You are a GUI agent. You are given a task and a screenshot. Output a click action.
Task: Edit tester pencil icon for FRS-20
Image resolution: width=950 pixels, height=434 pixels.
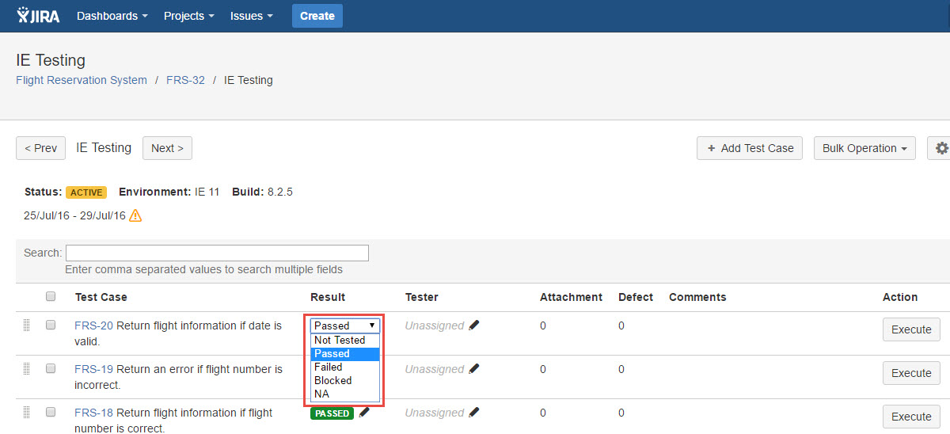click(474, 325)
